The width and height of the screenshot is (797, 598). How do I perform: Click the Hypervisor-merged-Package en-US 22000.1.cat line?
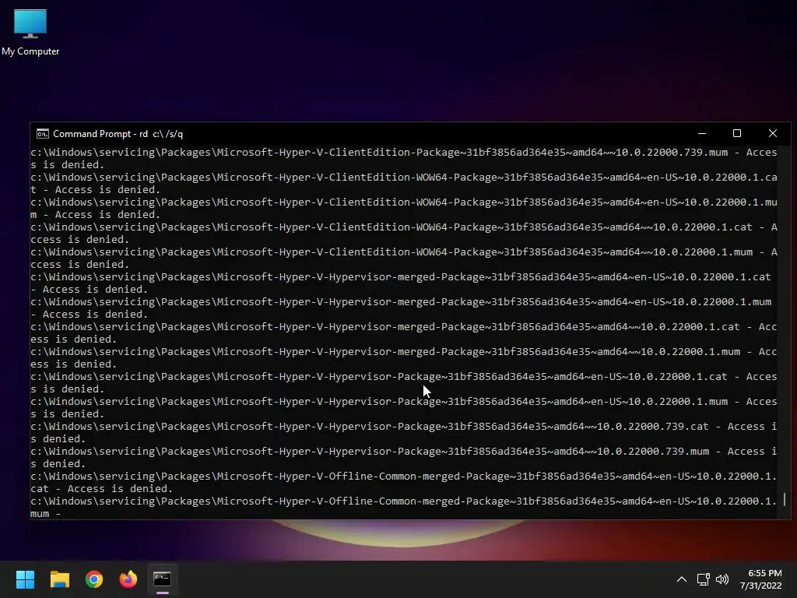coord(401,283)
